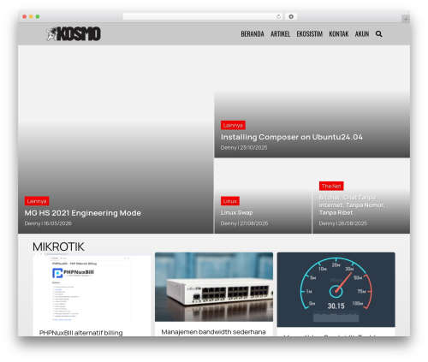Click Denny | 23/10/2025 byline
Image resolution: width=428 pixels, height=362 pixels.
click(244, 147)
